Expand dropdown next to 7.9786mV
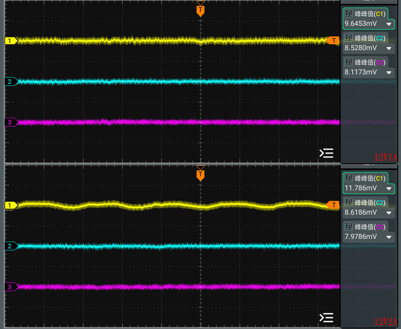This screenshot has height=329, width=401. point(389,237)
